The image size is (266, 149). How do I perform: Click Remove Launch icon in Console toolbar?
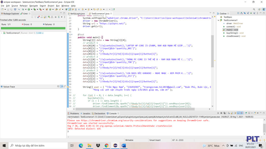point(221,113)
